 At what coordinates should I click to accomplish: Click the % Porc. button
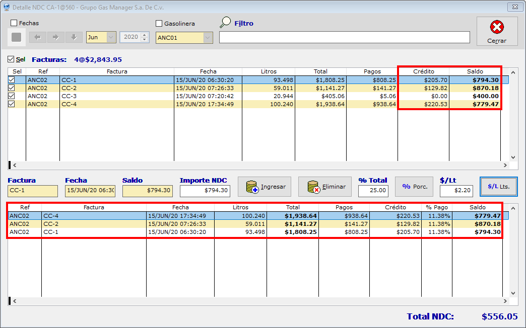[414, 187]
